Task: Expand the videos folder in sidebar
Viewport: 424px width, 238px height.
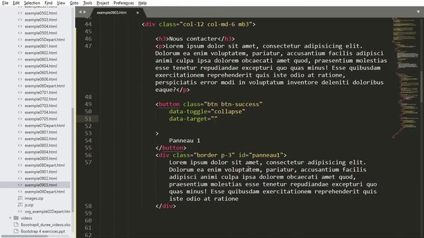Action: 11,218
